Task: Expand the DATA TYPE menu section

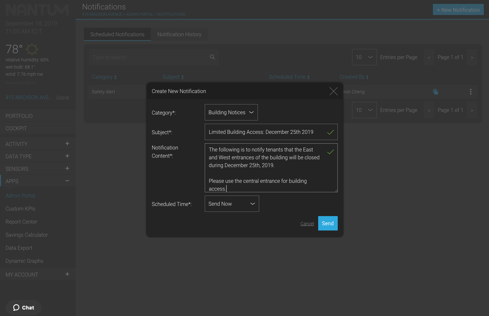Action: (x=67, y=156)
